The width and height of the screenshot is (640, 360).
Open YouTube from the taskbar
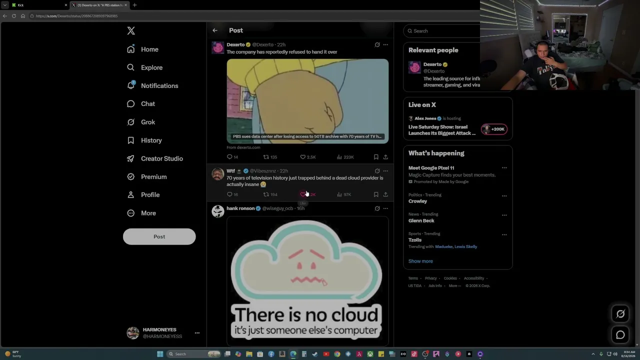click(326, 354)
